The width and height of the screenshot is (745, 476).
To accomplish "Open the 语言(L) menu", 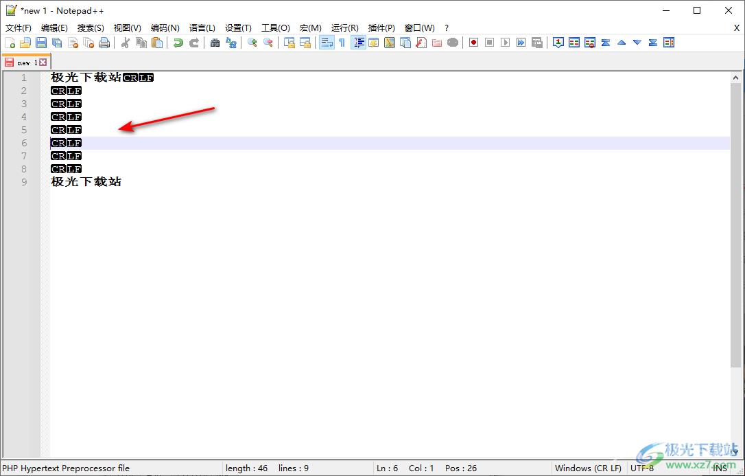I will click(202, 28).
